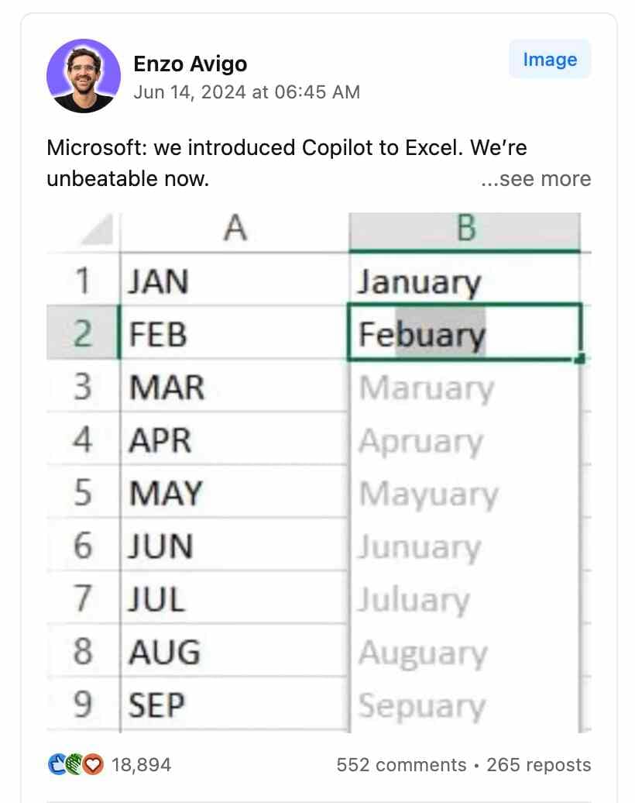Viewport: 635px width, 803px height.
Task: Open Enzo Avigo author name link
Action: tap(190, 64)
